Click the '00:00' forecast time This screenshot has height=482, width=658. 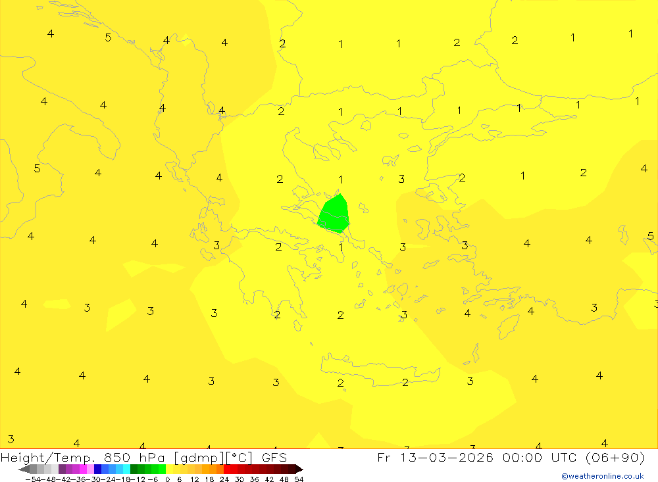[x=522, y=457]
